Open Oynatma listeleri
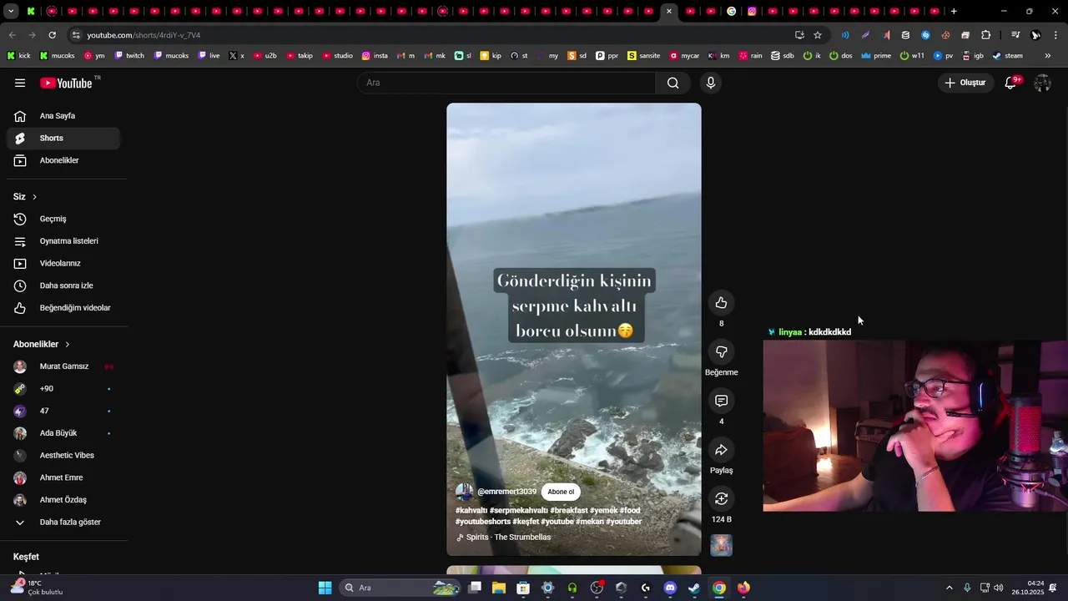 (x=63, y=241)
